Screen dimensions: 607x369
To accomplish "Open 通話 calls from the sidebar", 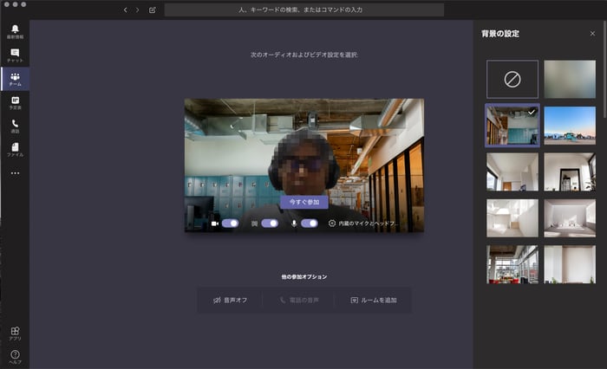I will pyautogui.click(x=15, y=126).
